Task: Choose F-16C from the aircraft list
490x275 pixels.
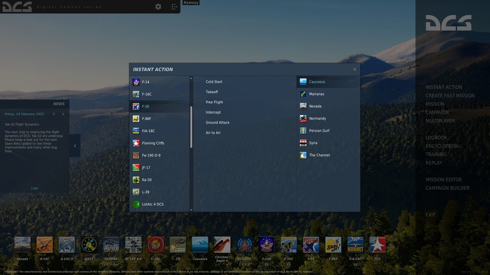Action: [159, 94]
